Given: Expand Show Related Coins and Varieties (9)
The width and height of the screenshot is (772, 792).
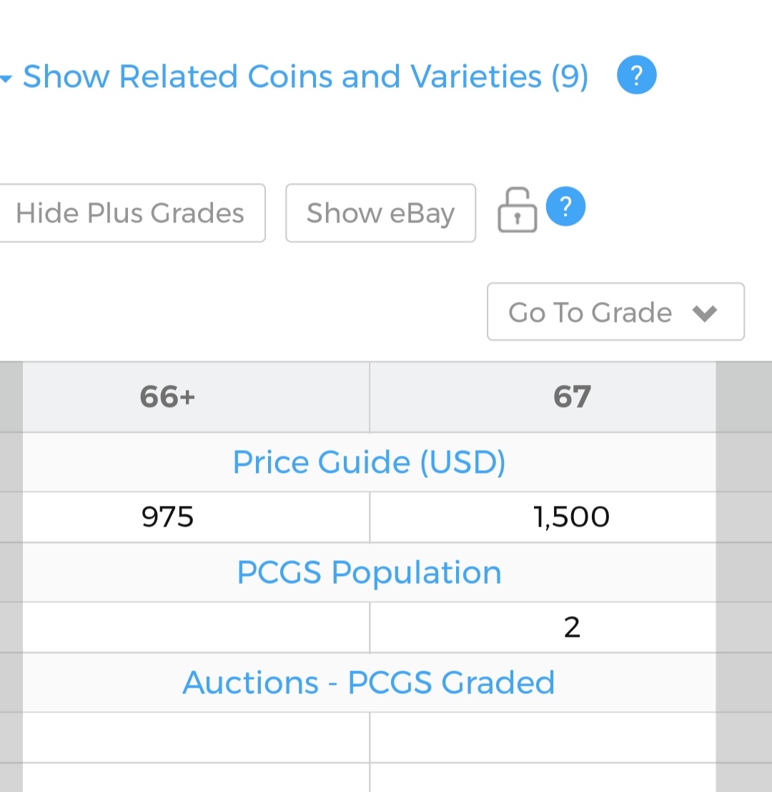Looking at the screenshot, I should point(305,77).
